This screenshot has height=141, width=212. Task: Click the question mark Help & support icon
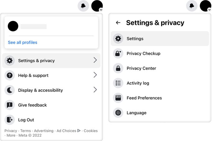(x=10, y=75)
